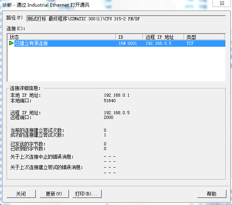This screenshot has width=232, height=205.
Task: Click the 路径(P) path field
Action: [x=126, y=19]
